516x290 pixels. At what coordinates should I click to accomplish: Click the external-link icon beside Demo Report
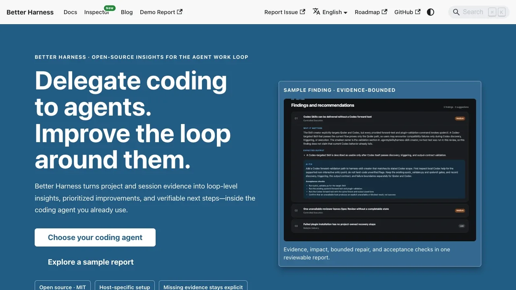pyautogui.click(x=180, y=12)
